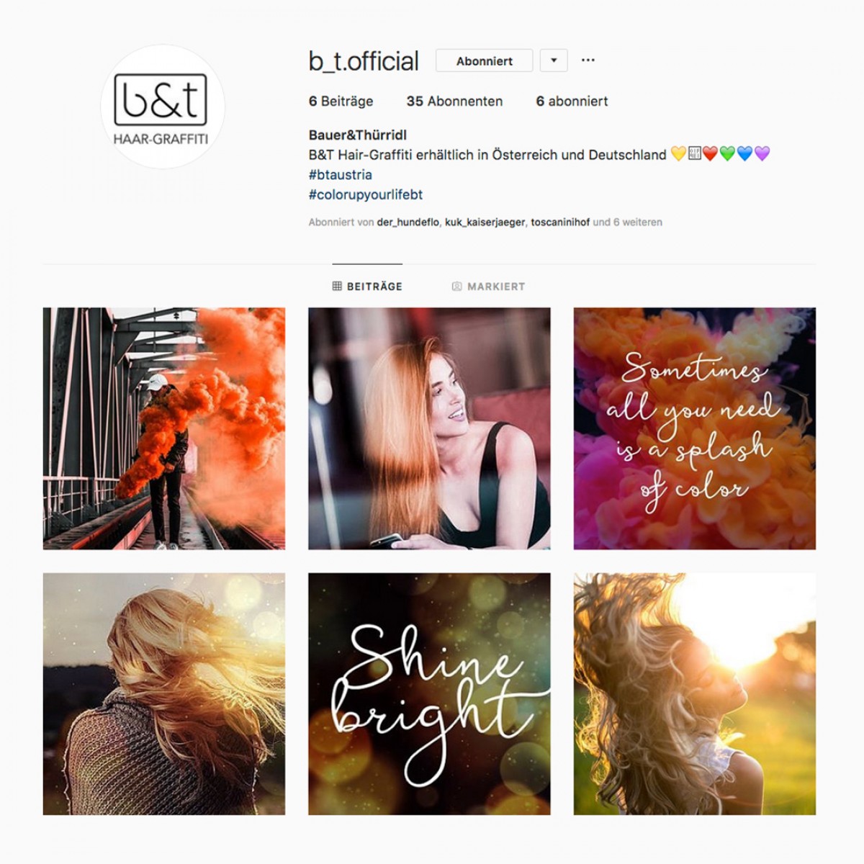Viewport: 864px width, 864px height.
Task: Click the Abonniert follow button
Action: point(485,60)
